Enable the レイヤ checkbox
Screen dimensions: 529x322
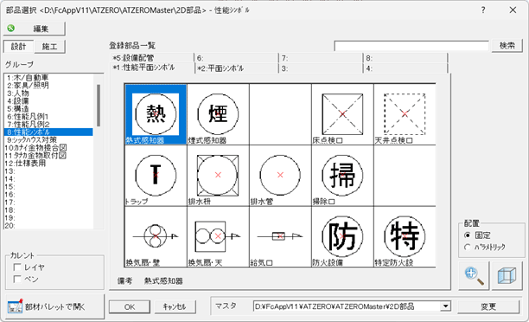pyautogui.click(x=17, y=267)
